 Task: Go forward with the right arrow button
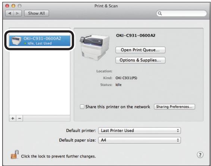(x=18, y=13)
